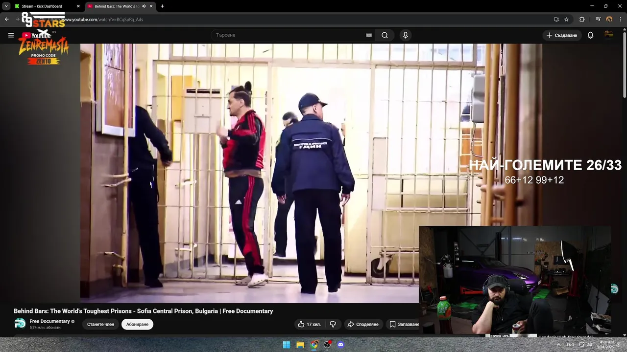Click the Станете член join button

click(x=100, y=324)
